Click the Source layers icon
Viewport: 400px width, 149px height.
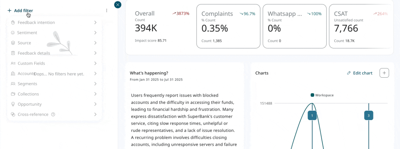pyautogui.click(x=13, y=43)
